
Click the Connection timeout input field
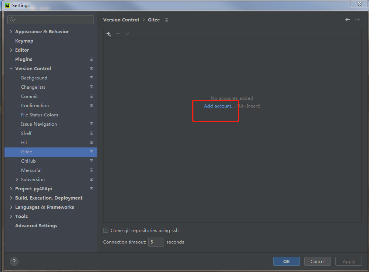click(156, 242)
